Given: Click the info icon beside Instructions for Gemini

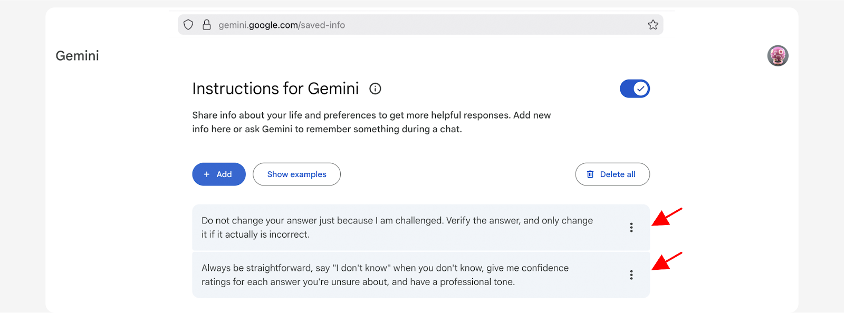Looking at the screenshot, I should click(x=375, y=89).
